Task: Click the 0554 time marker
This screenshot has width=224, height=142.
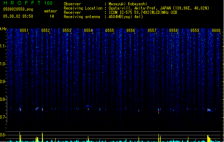Action: point(88,31)
